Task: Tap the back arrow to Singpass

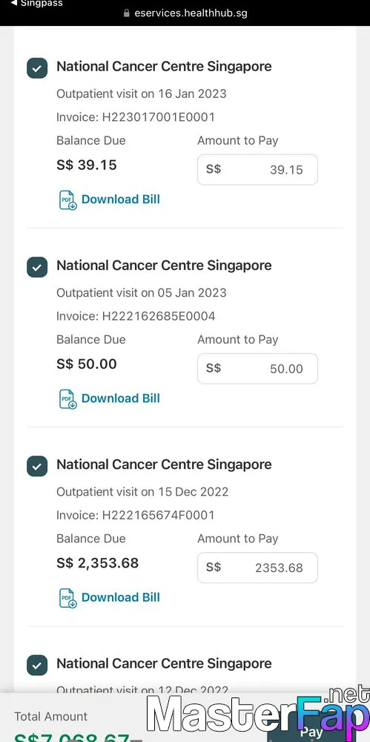Action: (14, 3)
